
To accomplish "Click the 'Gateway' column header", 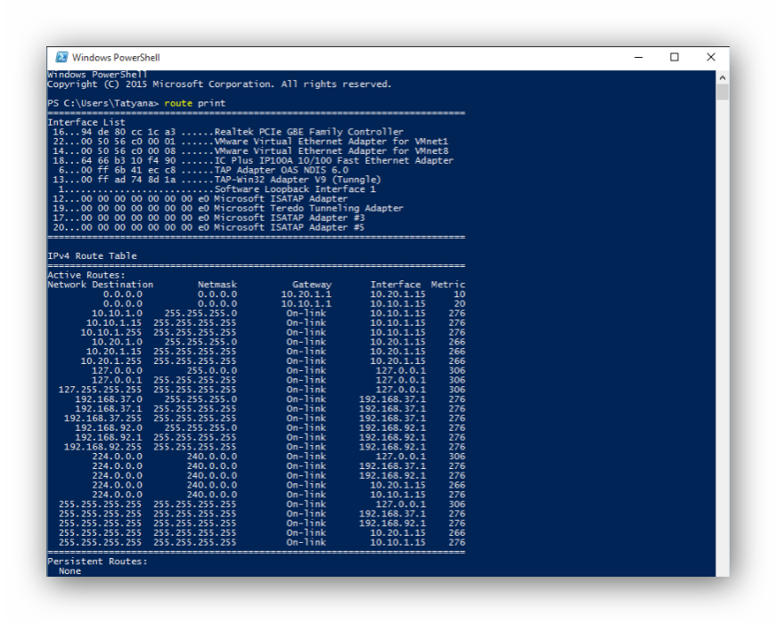I will 312,285.
